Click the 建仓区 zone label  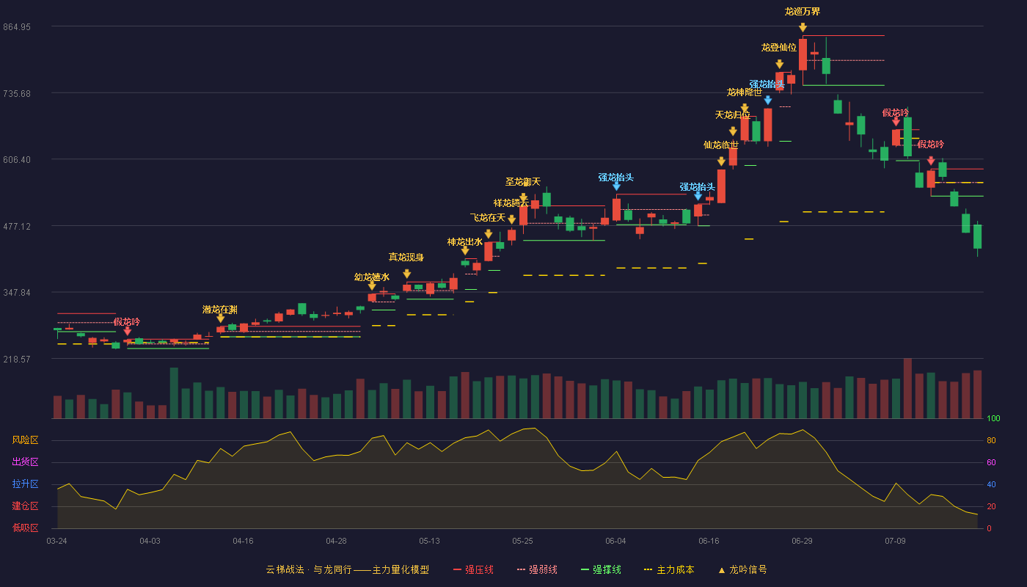(x=26, y=506)
